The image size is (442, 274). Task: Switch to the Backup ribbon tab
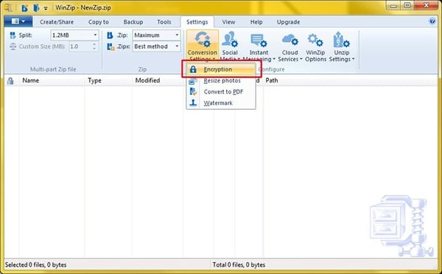133,22
